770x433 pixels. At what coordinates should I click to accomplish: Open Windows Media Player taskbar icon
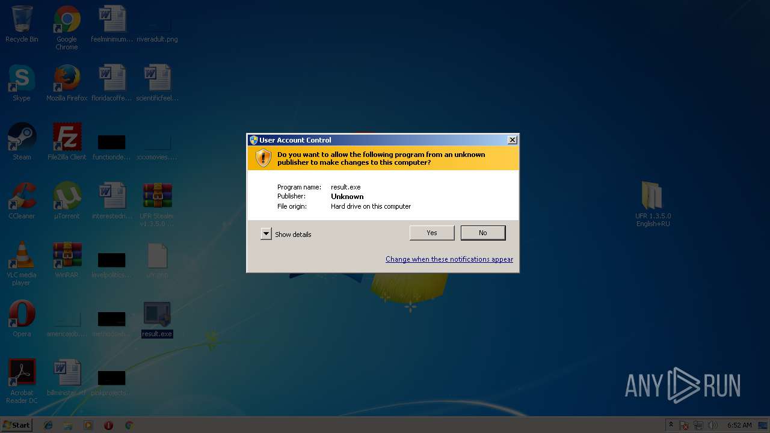point(88,425)
